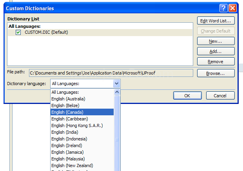Click the Browse... button
The height and width of the screenshot is (171, 243).
[x=216, y=73]
